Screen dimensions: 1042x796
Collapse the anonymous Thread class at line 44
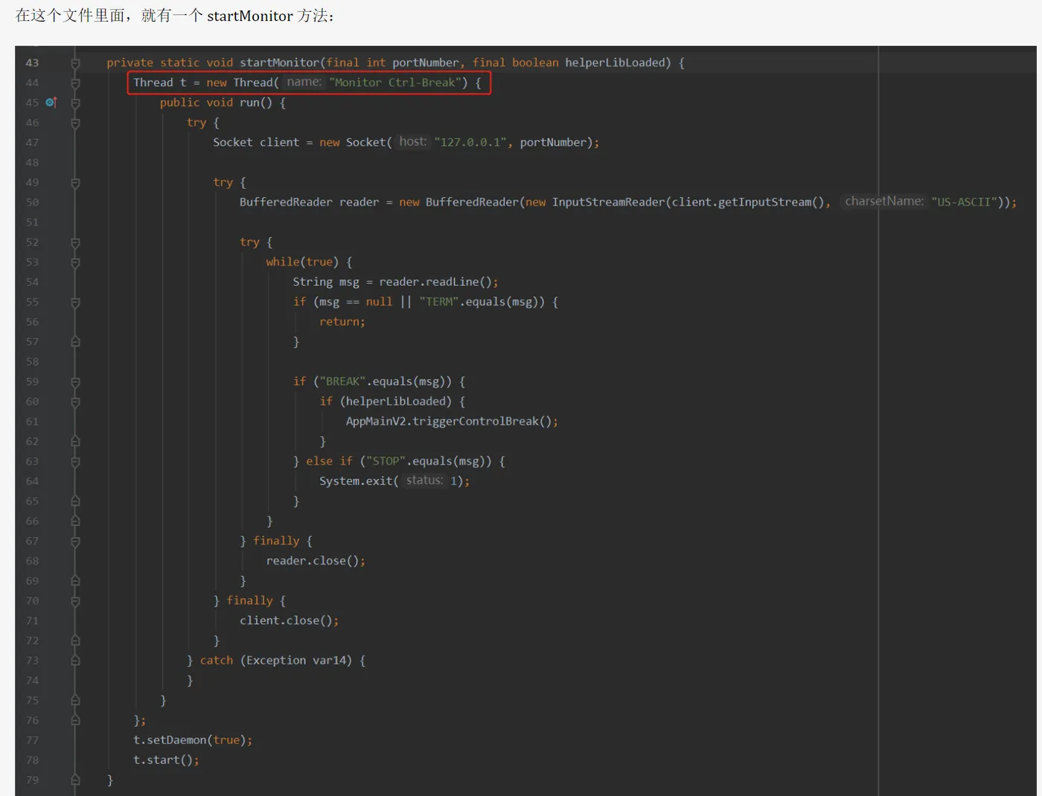tap(75, 83)
